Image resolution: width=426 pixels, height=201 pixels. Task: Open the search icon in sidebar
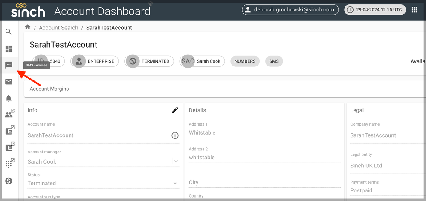click(x=9, y=32)
